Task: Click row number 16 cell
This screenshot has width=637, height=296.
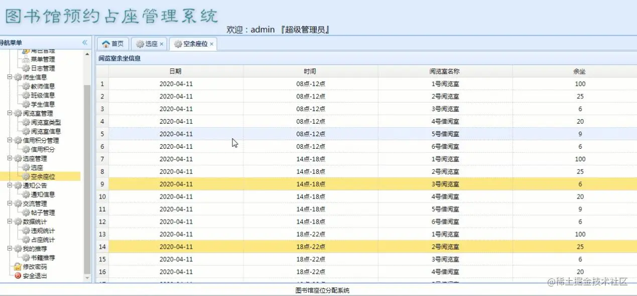Action: pos(102,272)
